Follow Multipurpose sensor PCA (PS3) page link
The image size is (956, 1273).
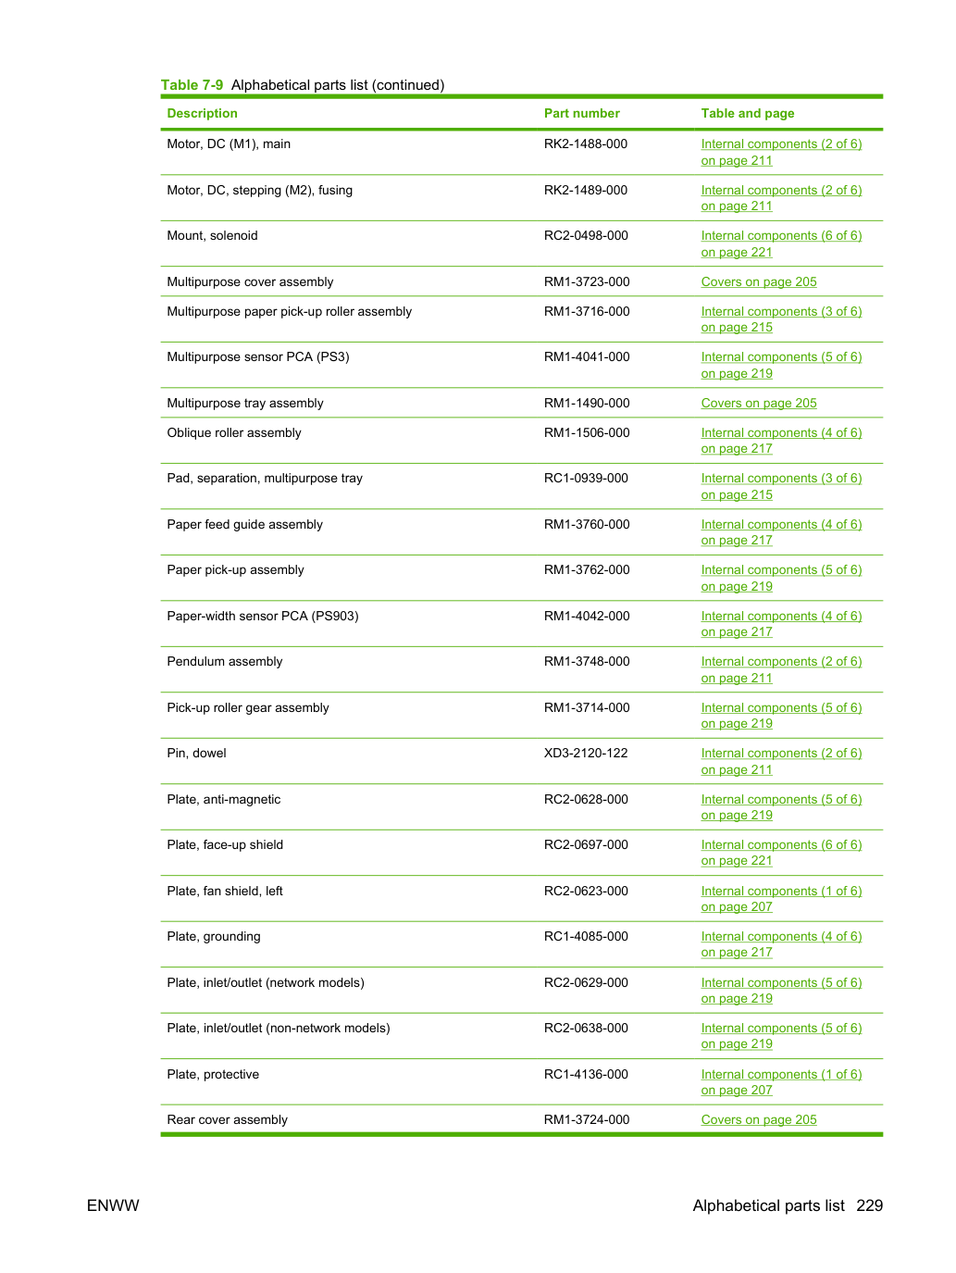coord(781,365)
